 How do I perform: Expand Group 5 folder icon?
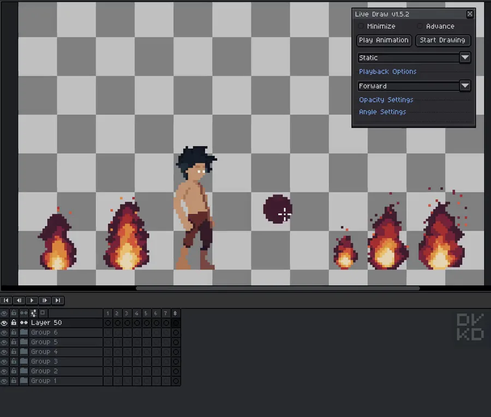(x=24, y=342)
